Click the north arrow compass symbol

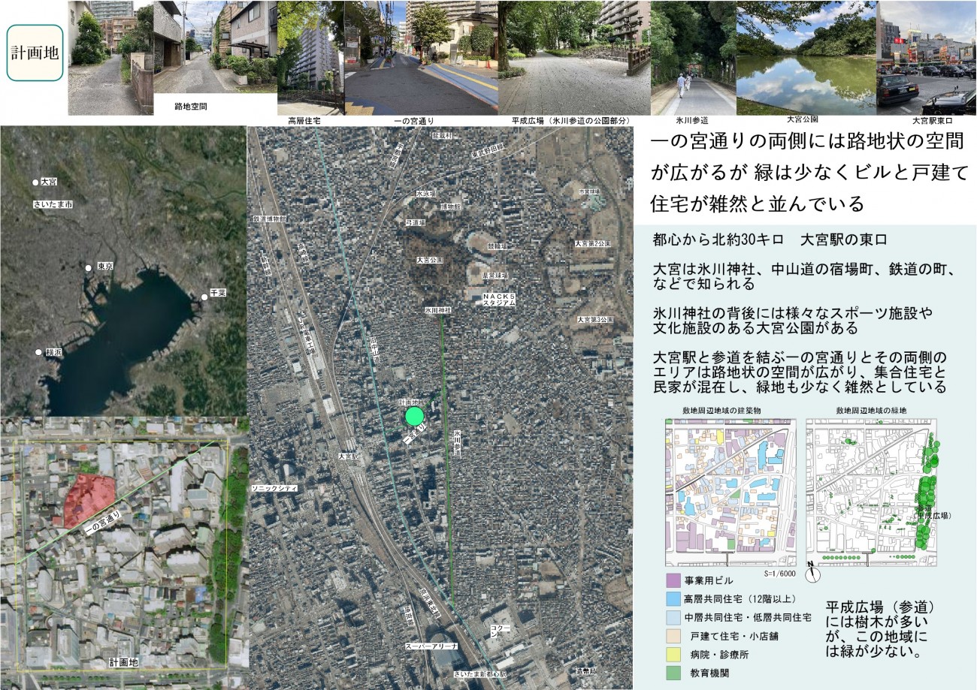pyautogui.click(x=812, y=574)
